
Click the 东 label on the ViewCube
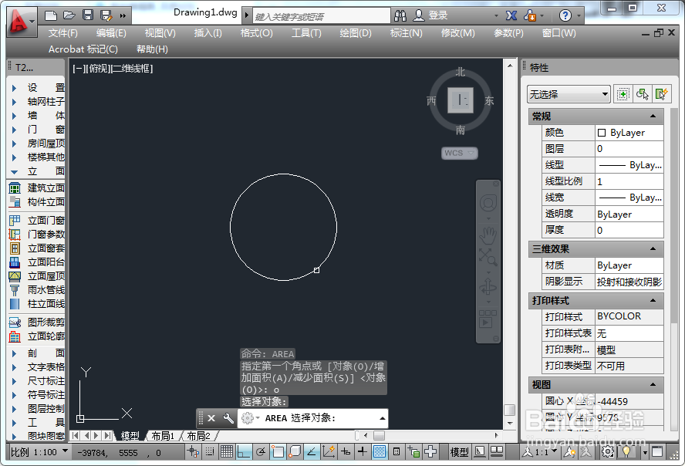[489, 101]
